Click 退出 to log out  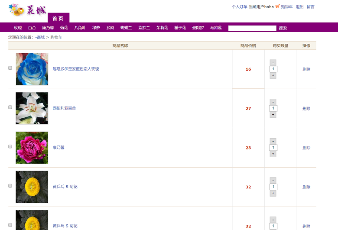(x=299, y=7)
